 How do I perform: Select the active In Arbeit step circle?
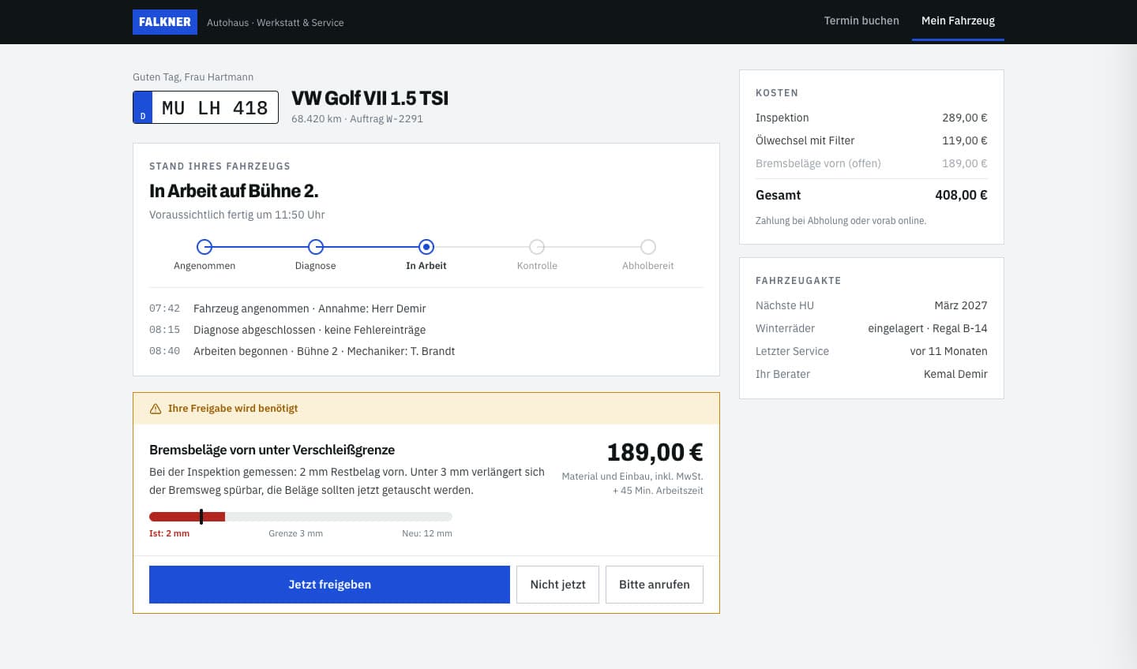coord(426,247)
